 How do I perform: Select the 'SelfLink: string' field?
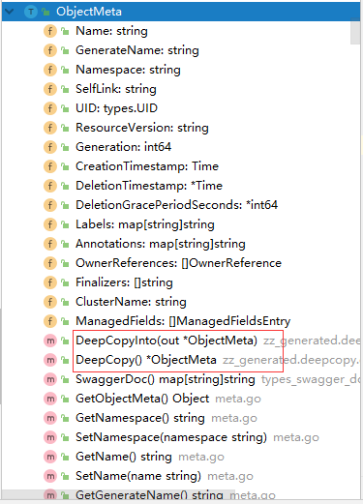point(116,89)
